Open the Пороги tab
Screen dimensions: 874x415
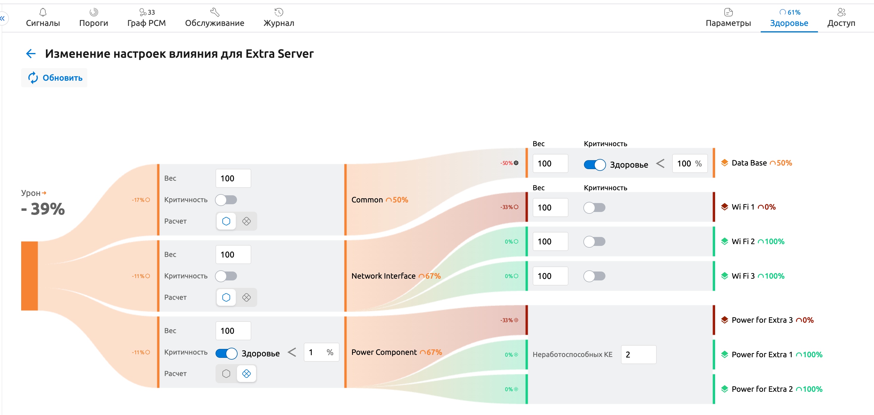94,18
